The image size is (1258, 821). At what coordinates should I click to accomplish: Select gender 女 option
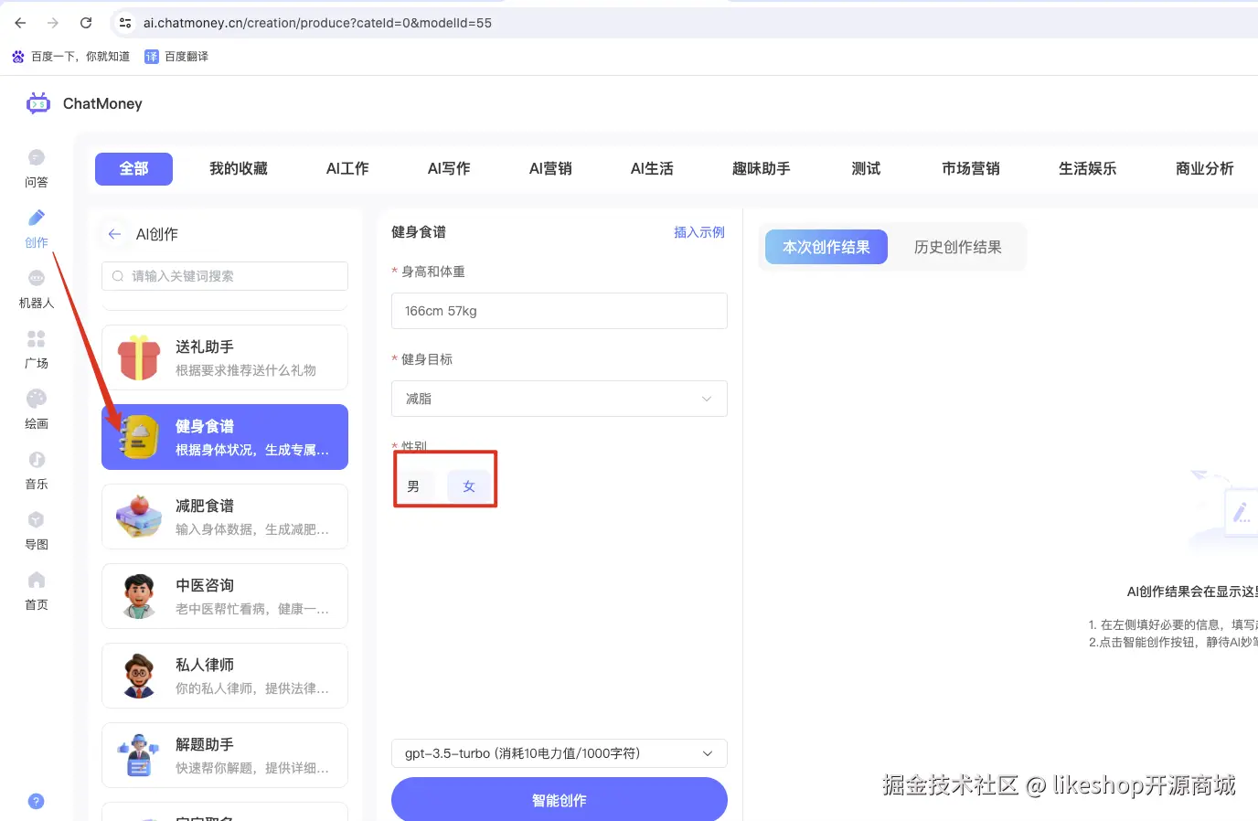pos(469,486)
